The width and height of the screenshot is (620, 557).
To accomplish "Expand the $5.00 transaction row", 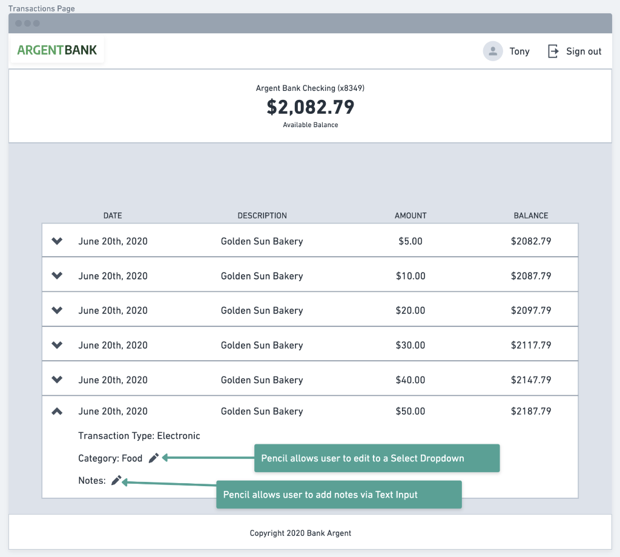I will coord(57,241).
